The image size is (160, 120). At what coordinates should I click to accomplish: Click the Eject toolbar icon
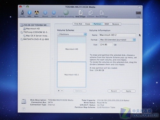(x=54, y=13)
